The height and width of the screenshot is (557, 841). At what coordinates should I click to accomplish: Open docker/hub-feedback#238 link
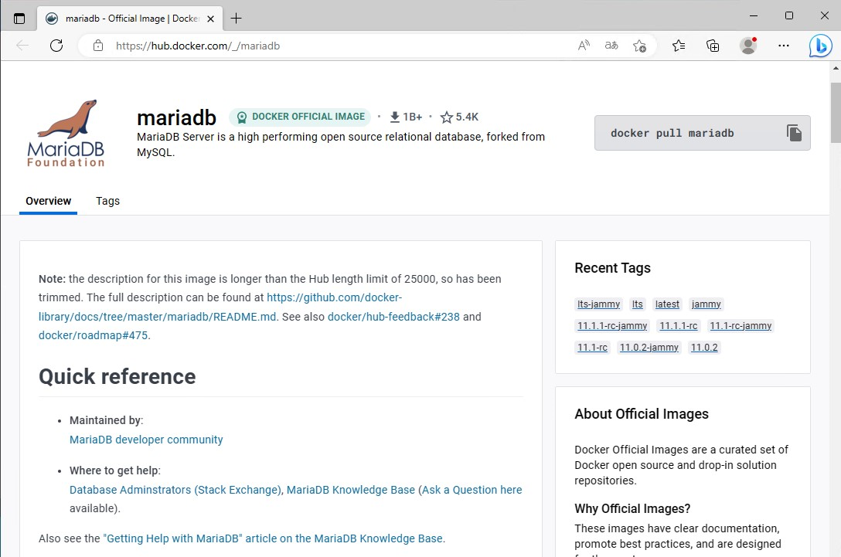pos(393,317)
